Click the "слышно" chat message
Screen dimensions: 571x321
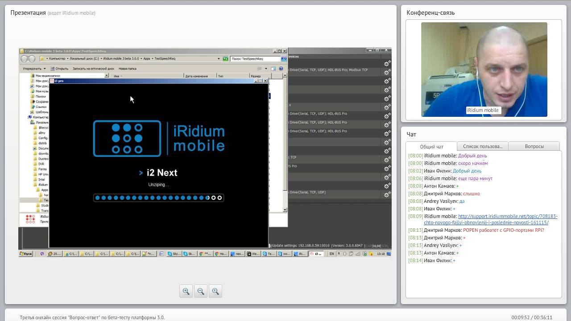pos(472,193)
